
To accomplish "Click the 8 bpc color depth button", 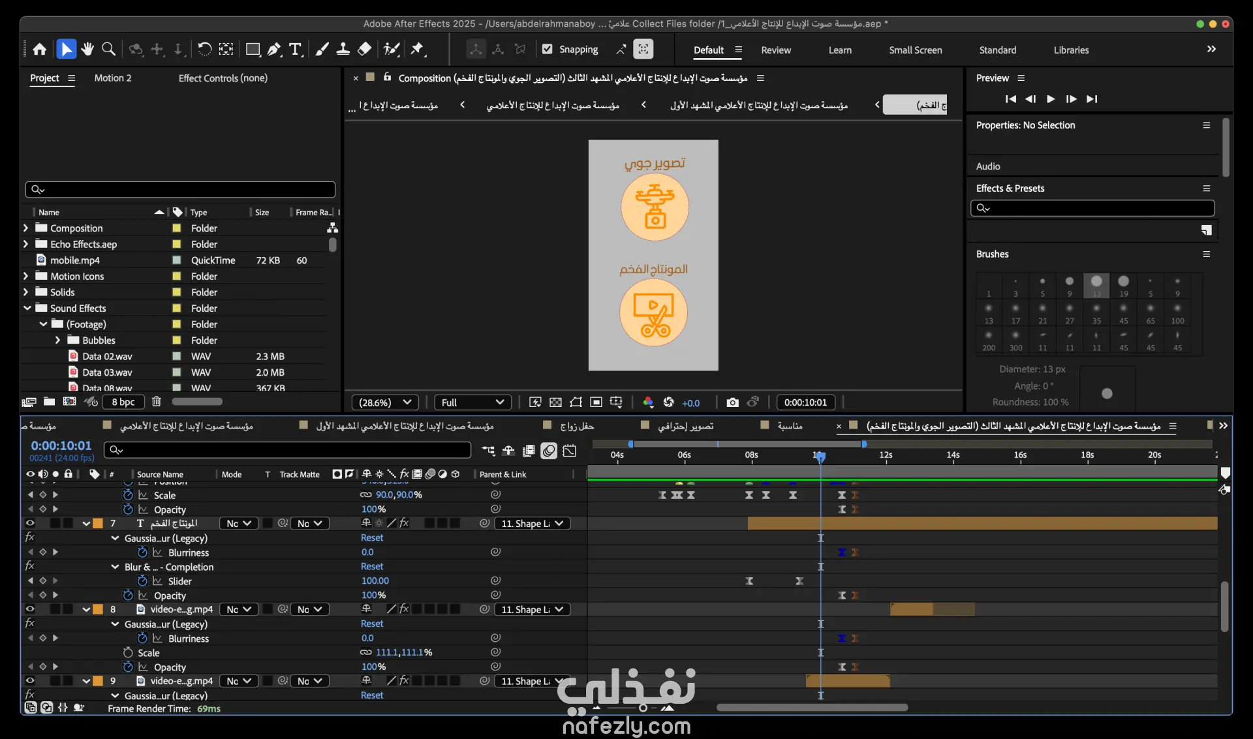I will click(123, 402).
